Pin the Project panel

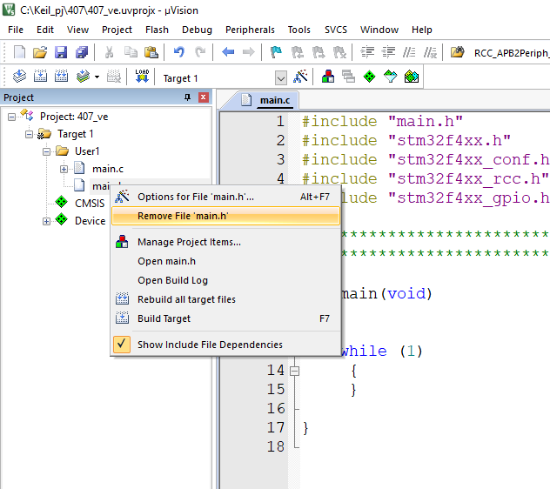click(x=187, y=97)
